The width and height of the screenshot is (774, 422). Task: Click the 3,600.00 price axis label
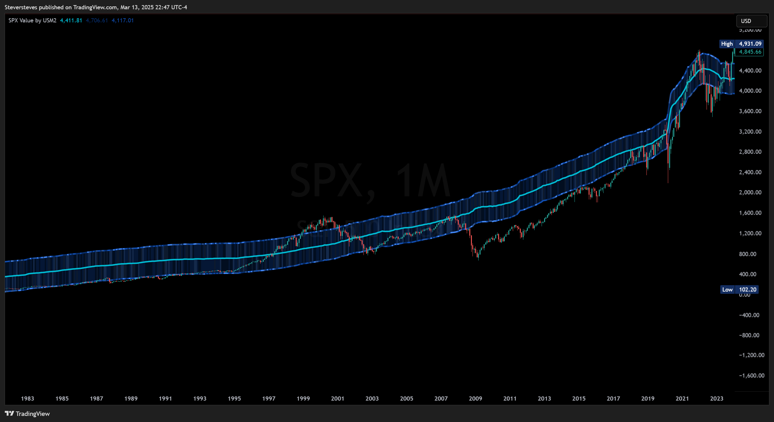coord(750,111)
